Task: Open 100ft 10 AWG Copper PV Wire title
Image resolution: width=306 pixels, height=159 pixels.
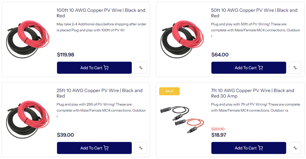Action: click(101, 13)
